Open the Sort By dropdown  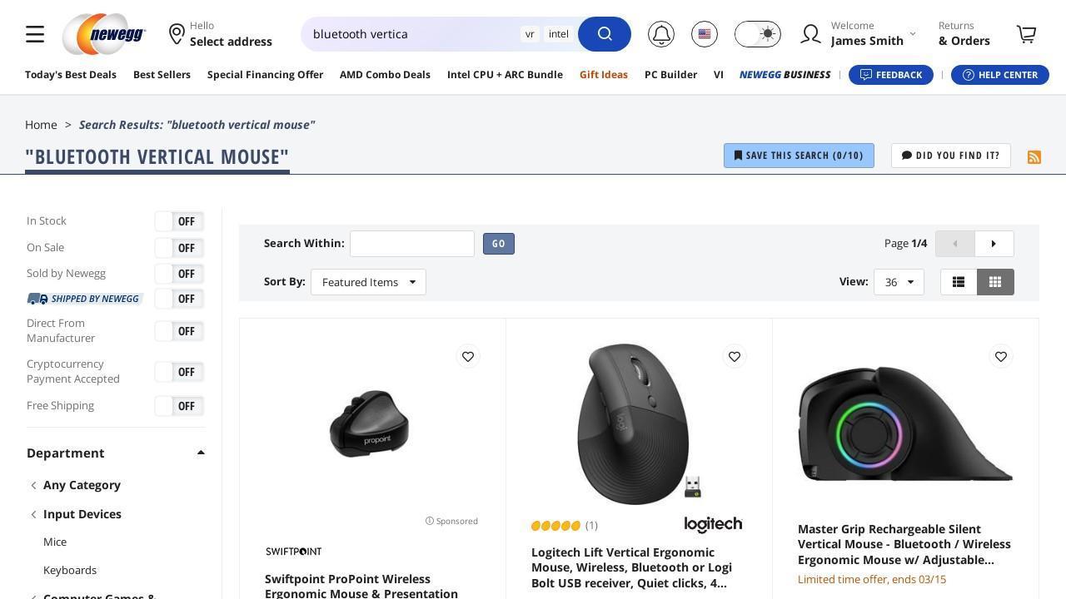coord(368,282)
